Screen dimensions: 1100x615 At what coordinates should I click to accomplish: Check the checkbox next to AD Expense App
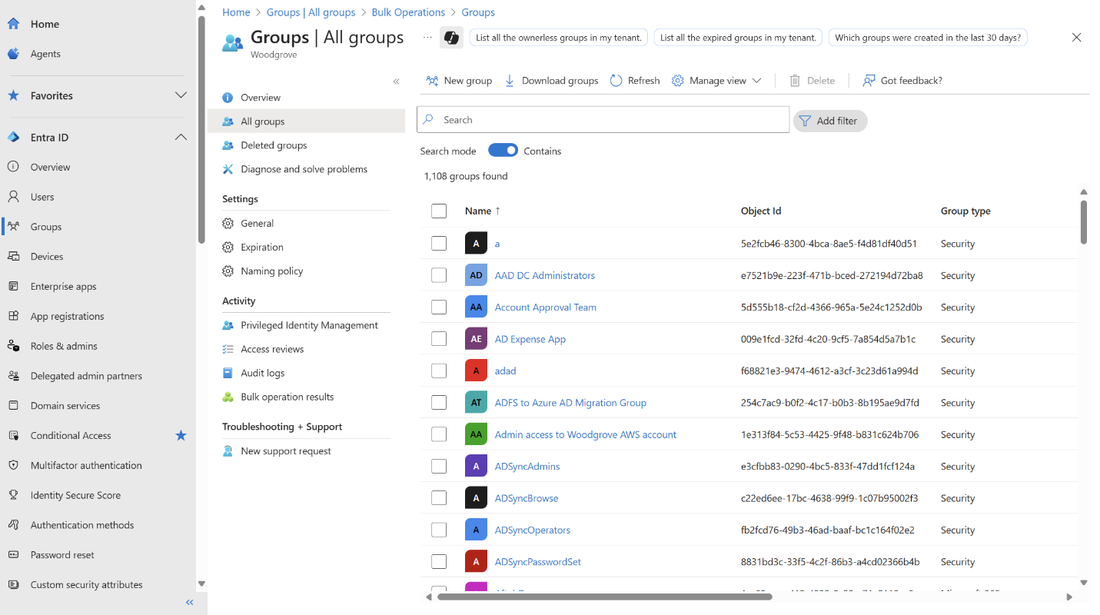tap(439, 338)
